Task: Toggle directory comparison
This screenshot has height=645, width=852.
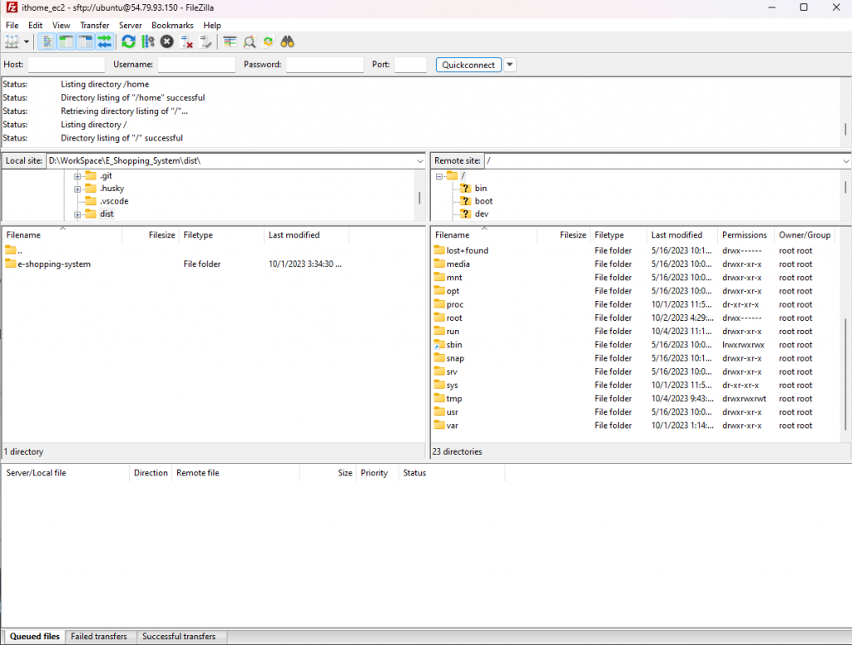Action: (x=250, y=42)
